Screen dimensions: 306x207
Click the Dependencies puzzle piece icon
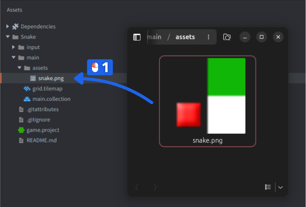[x=15, y=27]
